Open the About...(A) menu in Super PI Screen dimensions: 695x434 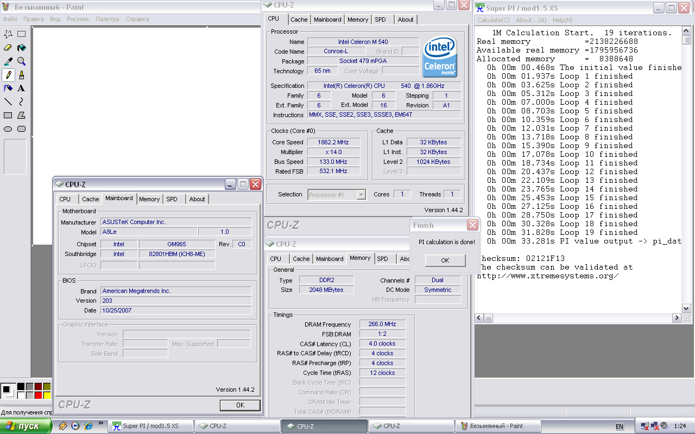click(x=531, y=20)
